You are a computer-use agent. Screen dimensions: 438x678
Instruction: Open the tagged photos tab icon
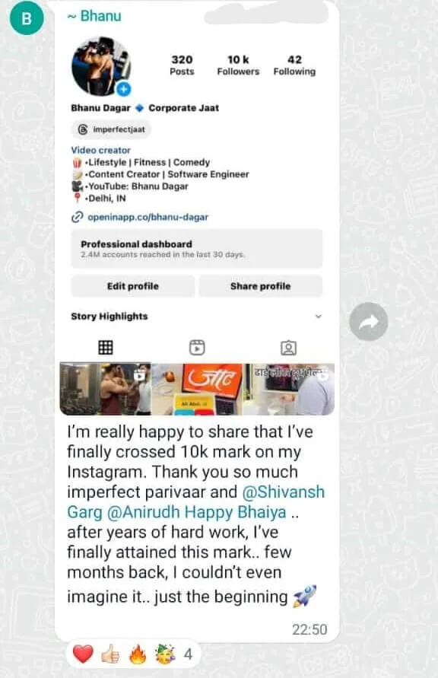pos(288,348)
